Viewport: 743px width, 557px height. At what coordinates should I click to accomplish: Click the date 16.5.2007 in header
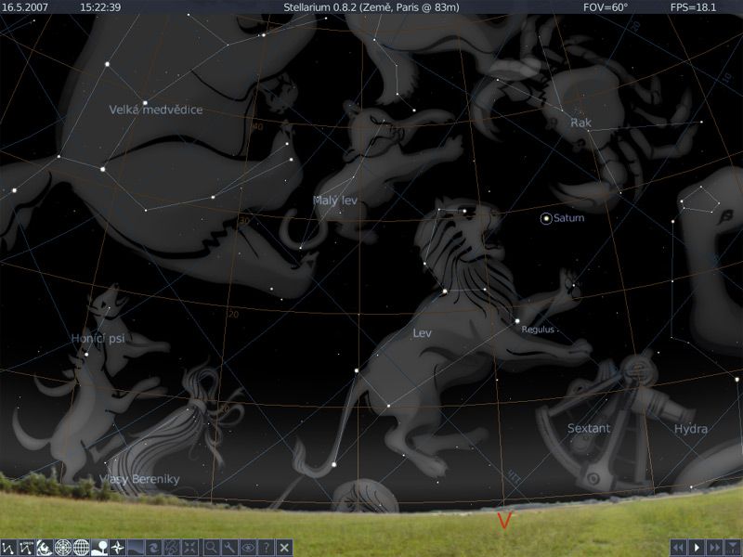coord(25,7)
